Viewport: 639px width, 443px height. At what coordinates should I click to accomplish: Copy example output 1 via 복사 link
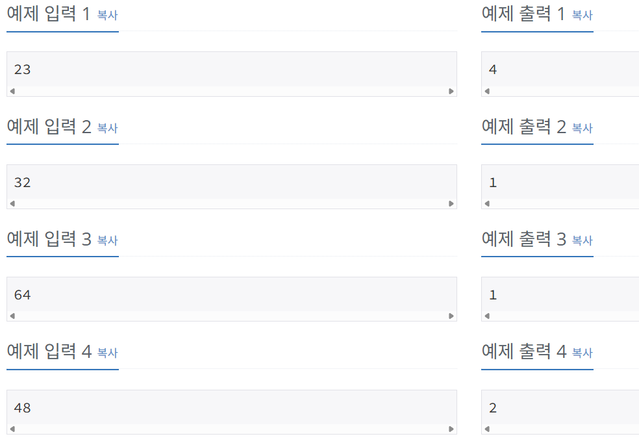pyautogui.click(x=582, y=15)
